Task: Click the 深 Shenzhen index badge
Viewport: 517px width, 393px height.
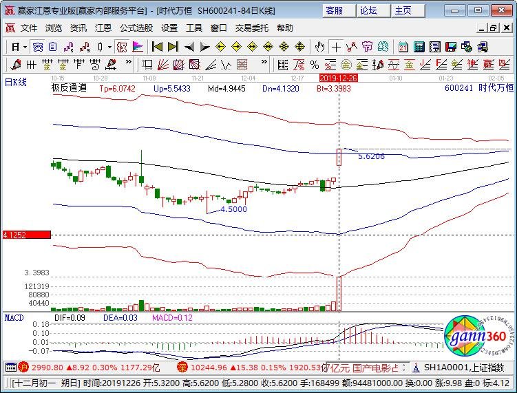Action: pyautogui.click(x=182, y=368)
